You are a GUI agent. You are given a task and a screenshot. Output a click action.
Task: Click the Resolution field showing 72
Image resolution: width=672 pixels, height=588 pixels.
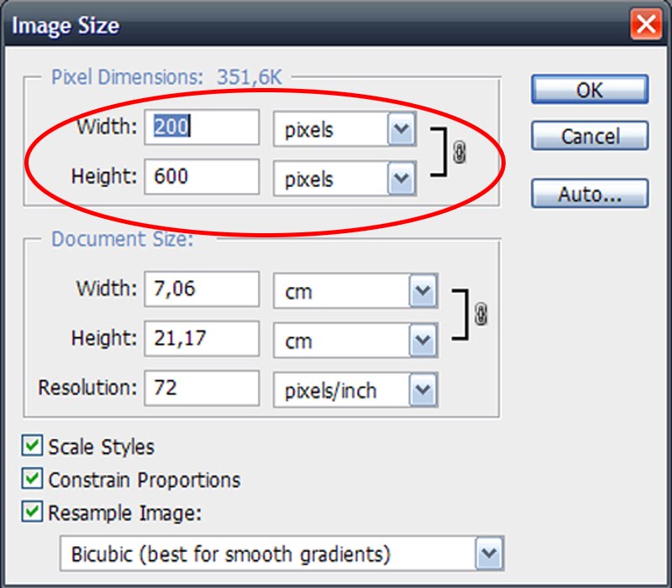pos(202,388)
